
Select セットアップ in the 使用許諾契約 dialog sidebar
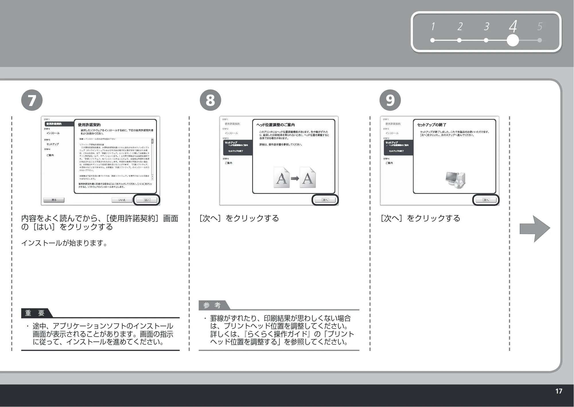pyautogui.click(x=52, y=144)
